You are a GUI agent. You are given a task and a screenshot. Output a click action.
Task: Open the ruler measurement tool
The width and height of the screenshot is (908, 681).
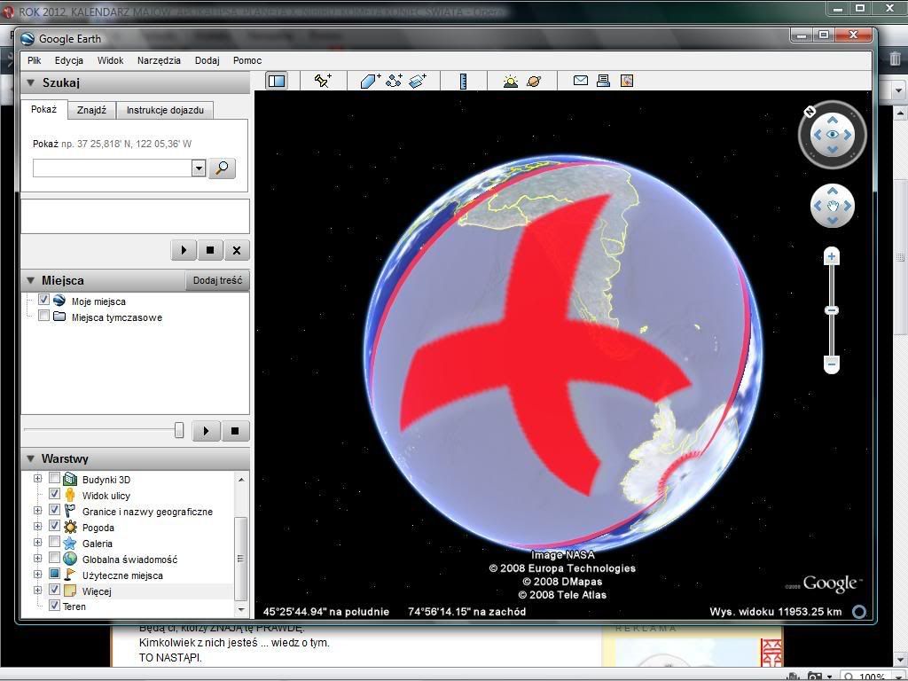coord(463,81)
